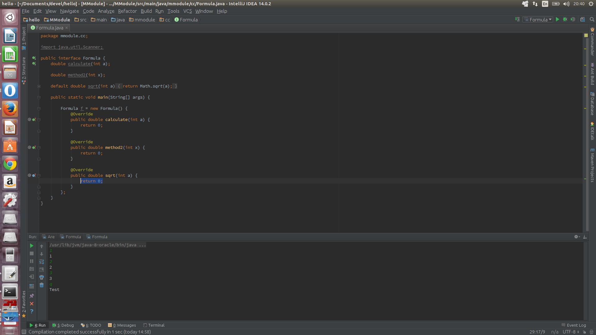
Task: Toggle the Pin Tab pushpin in Run panel
Action: pyautogui.click(x=32, y=296)
